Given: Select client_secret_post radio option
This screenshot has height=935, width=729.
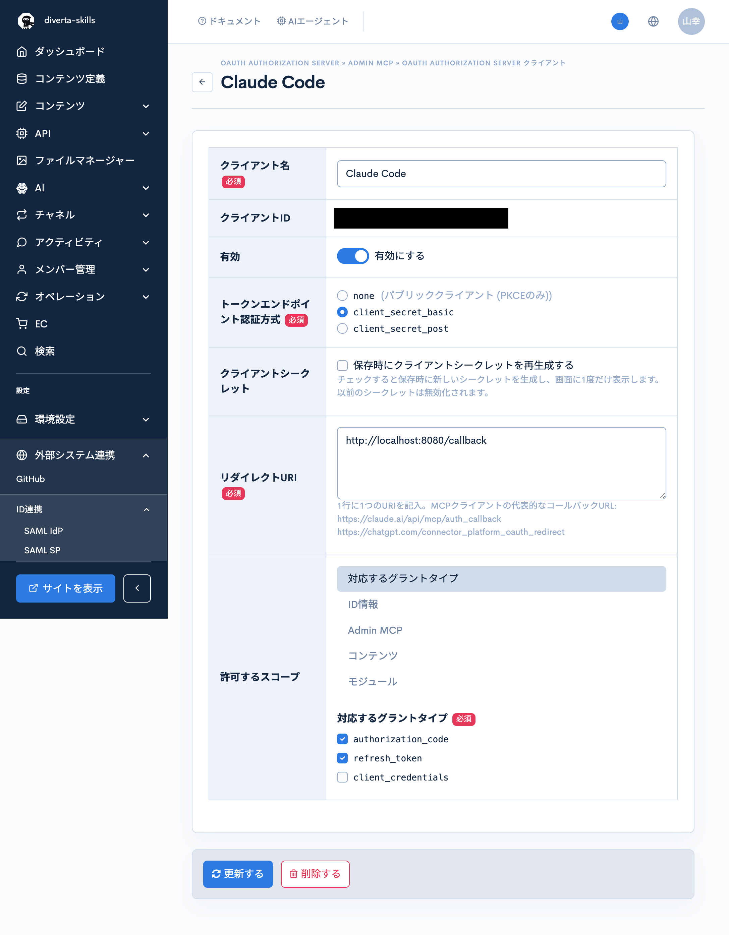Looking at the screenshot, I should (342, 329).
